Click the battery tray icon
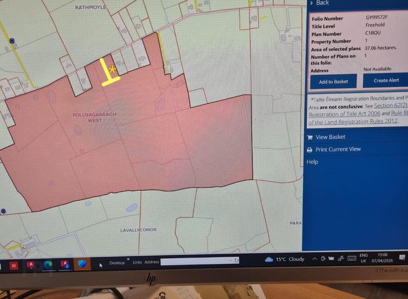Screen dimensions: 408x299 pos(331,258)
